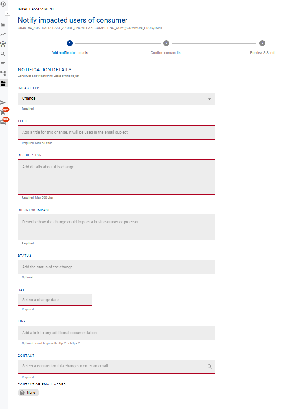Open the network hub graph icon

[3, 44]
